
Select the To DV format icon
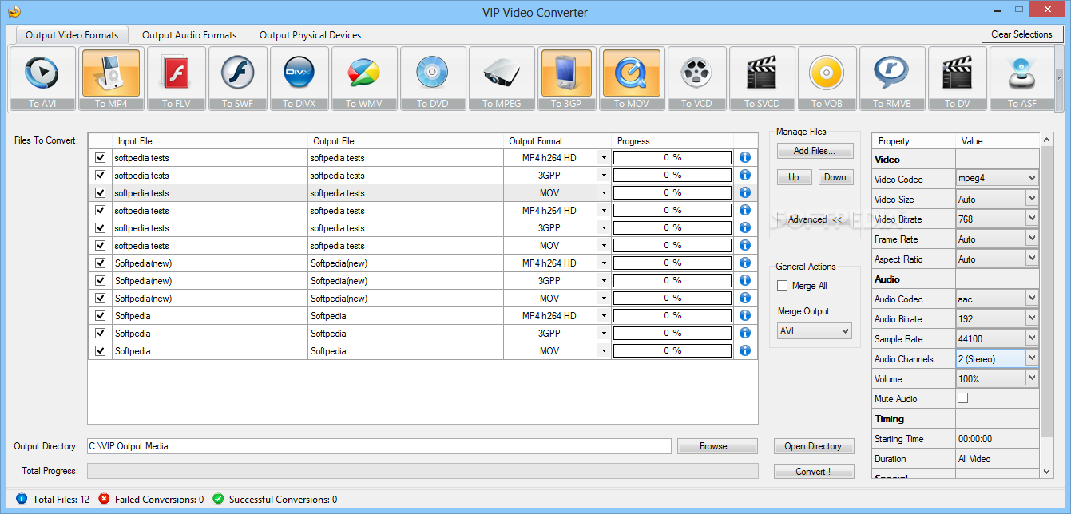pyautogui.click(x=957, y=78)
